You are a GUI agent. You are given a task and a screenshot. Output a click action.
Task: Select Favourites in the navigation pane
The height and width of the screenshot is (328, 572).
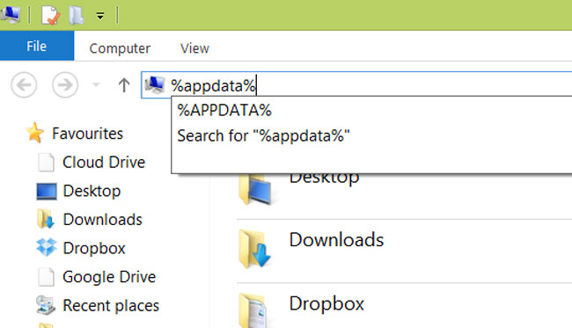click(x=87, y=134)
